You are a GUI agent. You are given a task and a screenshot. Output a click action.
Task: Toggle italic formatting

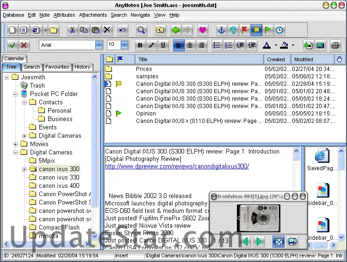[x=152, y=45]
